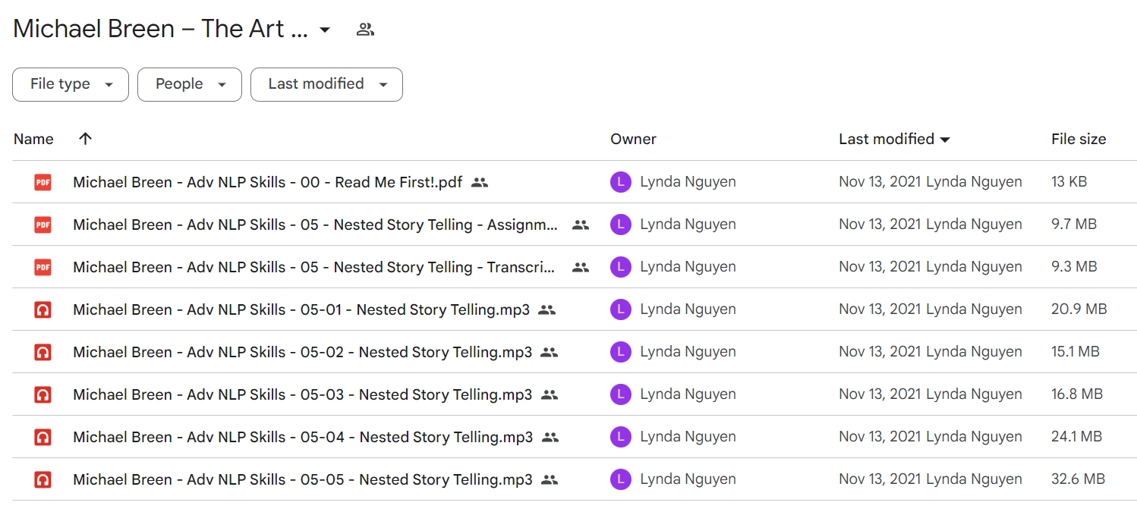1137x512 pixels.
Task: Open the People filter dropdown
Action: 190,84
